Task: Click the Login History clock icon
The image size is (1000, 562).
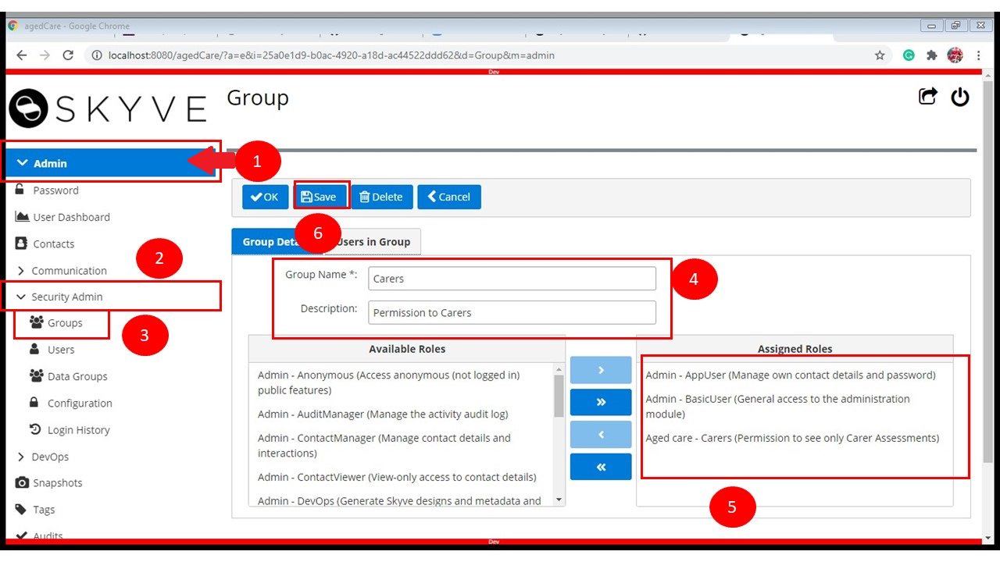Action: (35, 429)
